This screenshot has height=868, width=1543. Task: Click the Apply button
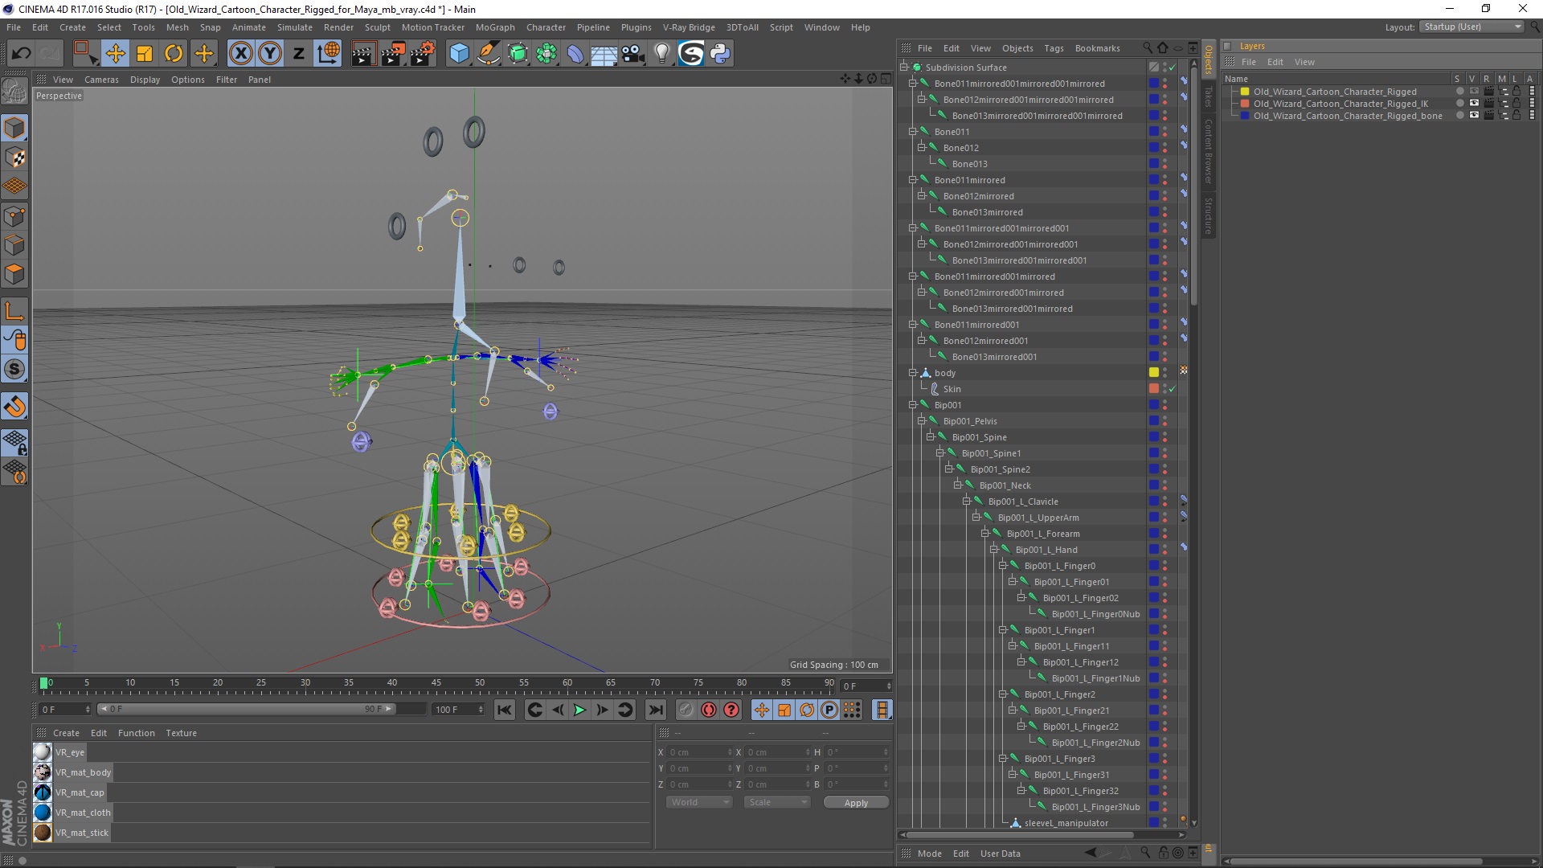tap(856, 802)
